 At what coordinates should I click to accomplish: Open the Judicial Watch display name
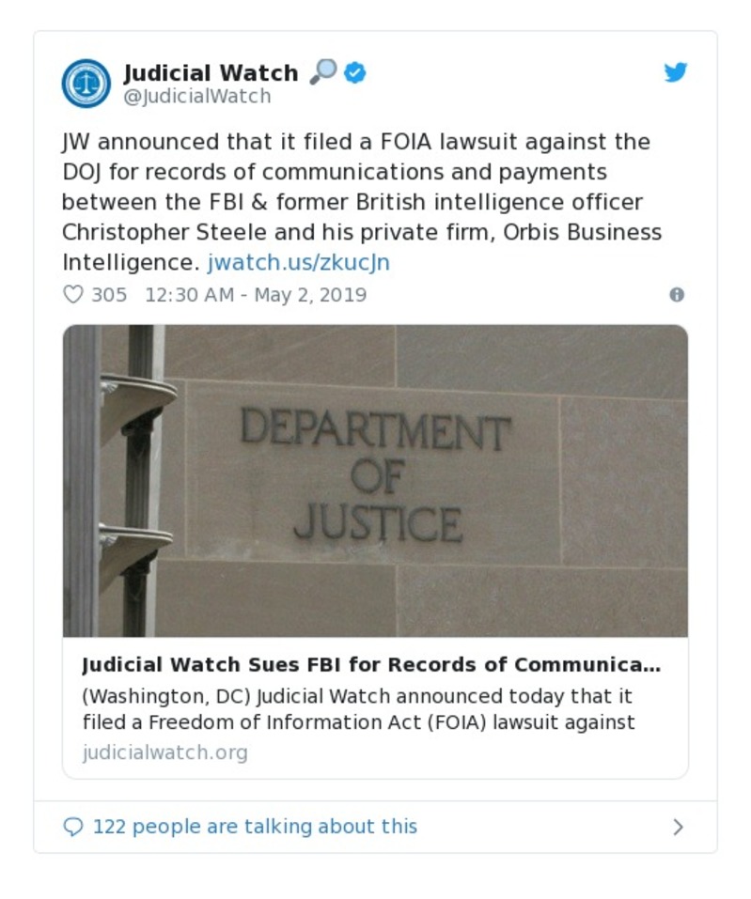pyautogui.click(x=211, y=72)
